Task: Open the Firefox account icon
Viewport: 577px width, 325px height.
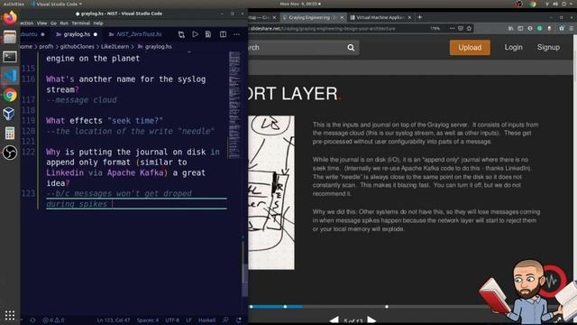Action: pos(530,28)
